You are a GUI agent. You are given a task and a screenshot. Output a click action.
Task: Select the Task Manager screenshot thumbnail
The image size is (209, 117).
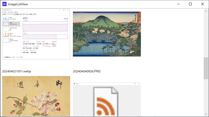click(36, 34)
